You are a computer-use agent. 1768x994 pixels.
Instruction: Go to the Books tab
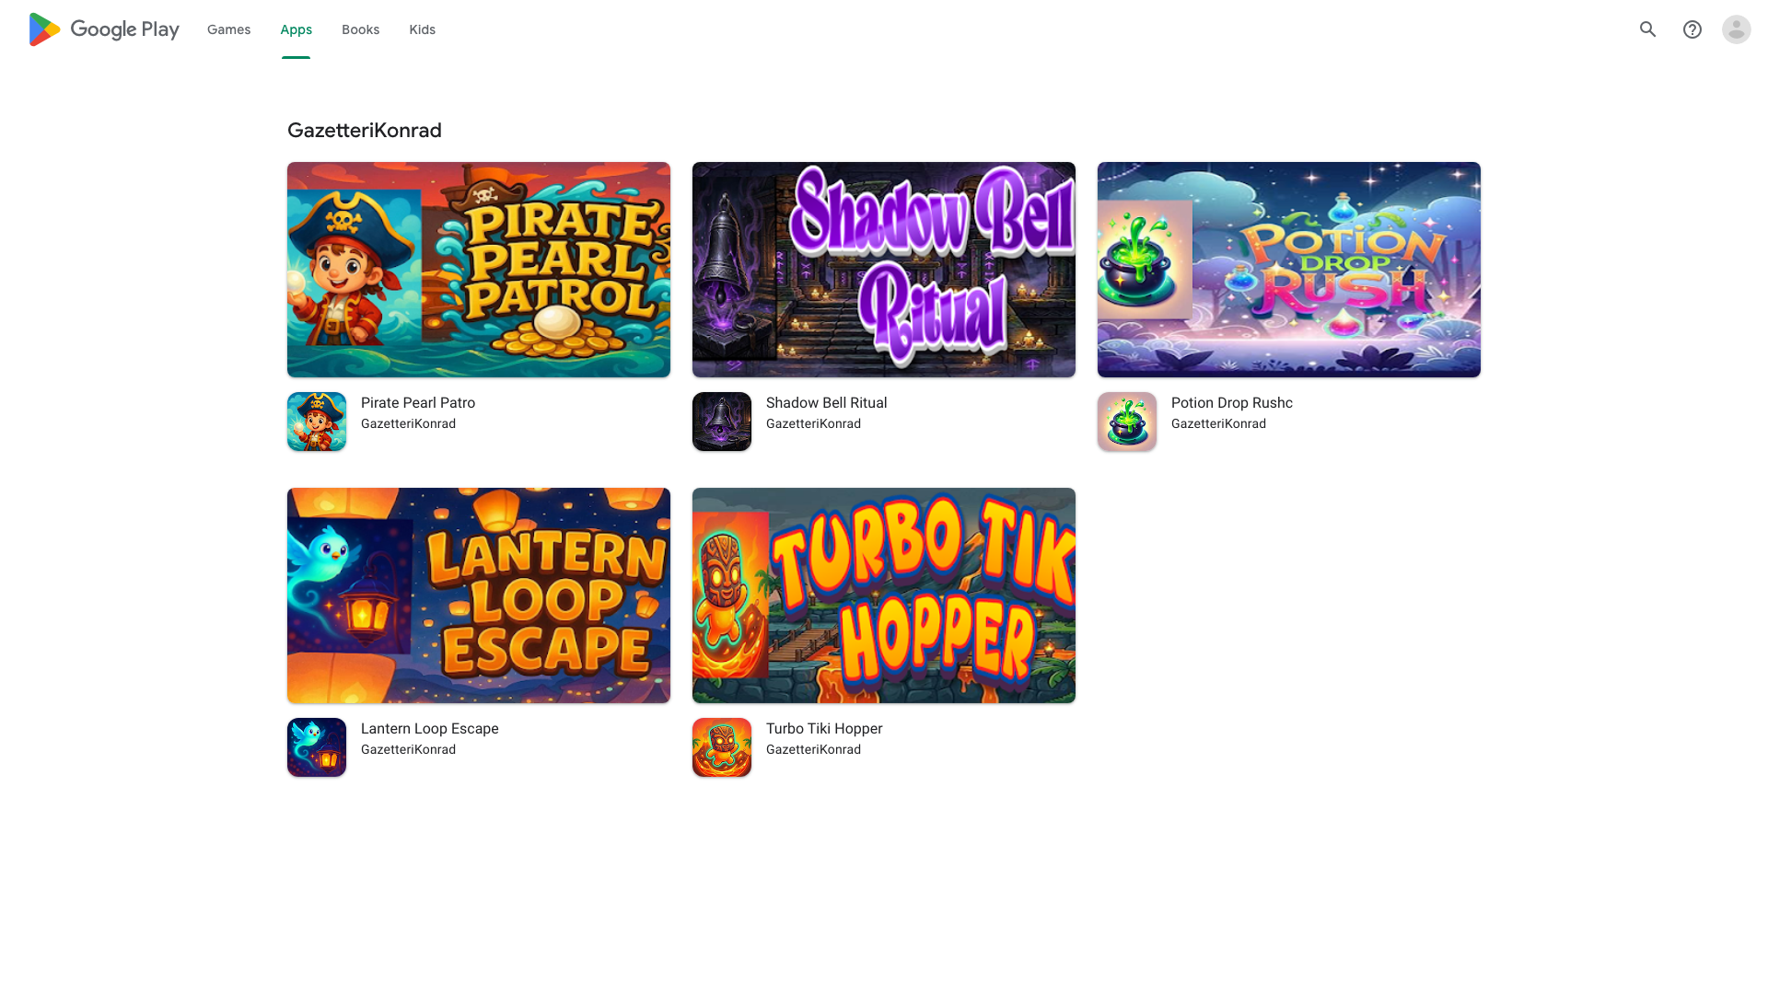click(x=360, y=29)
